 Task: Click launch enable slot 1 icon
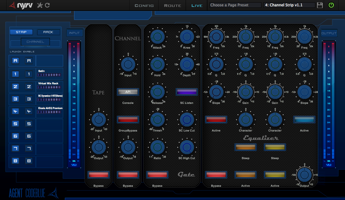coord(16,74)
